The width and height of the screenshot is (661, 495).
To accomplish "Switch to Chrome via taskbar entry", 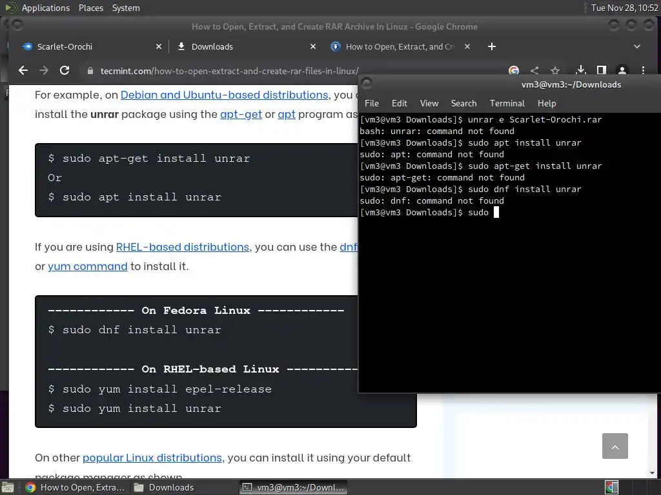I will click(x=75, y=487).
